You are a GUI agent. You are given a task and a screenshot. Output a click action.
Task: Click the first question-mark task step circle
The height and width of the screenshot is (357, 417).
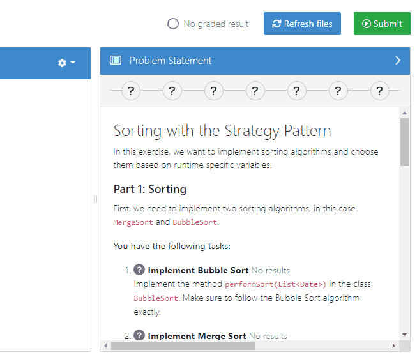click(x=130, y=91)
